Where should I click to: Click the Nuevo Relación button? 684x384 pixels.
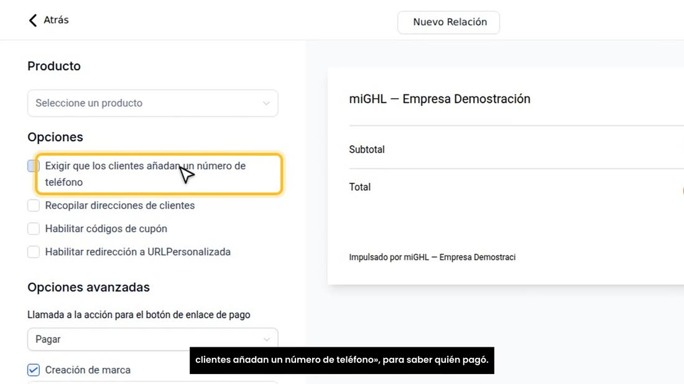pyautogui.click(x=448, y=22)
